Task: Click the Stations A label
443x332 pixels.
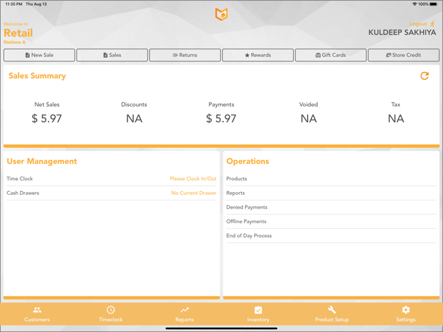Action: coord(15,42)
